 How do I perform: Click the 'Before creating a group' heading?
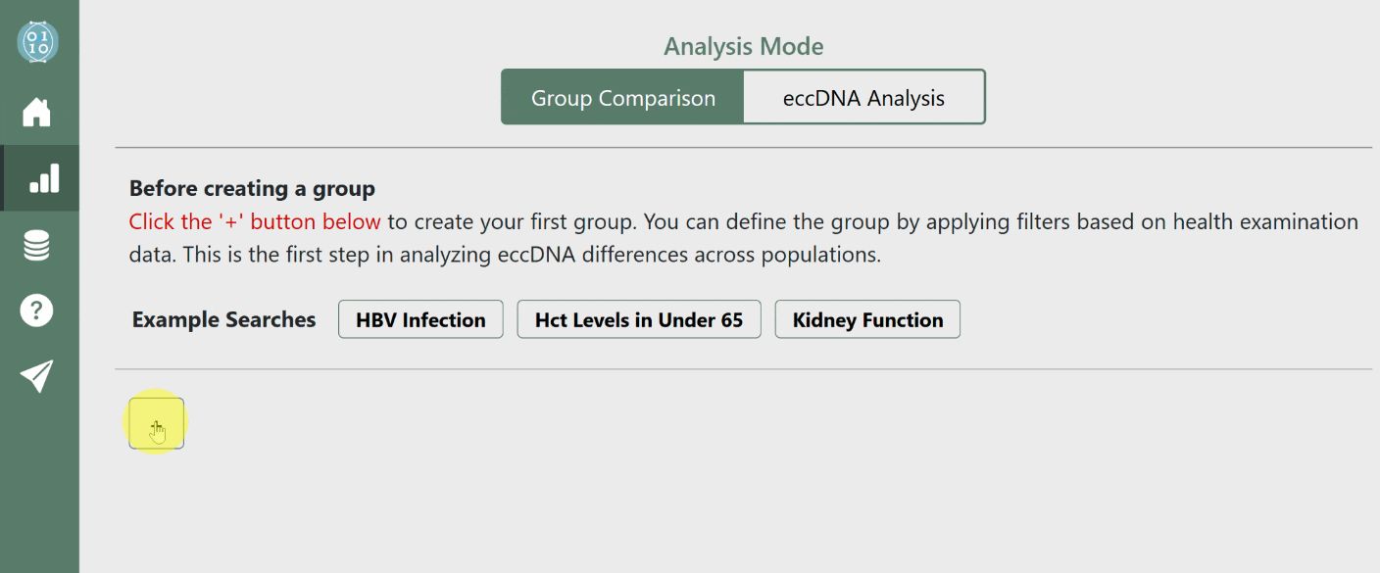252,188
